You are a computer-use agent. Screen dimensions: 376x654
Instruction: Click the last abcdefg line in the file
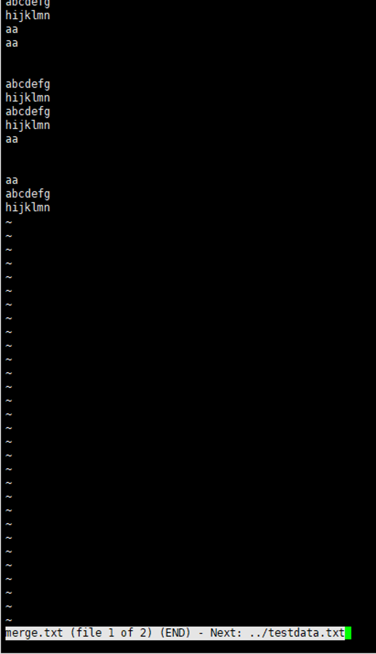[28, 194]
